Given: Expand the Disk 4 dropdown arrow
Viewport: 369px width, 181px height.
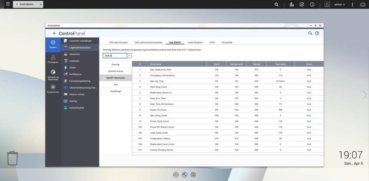Looking at the screenshot, I should point(130,56).
